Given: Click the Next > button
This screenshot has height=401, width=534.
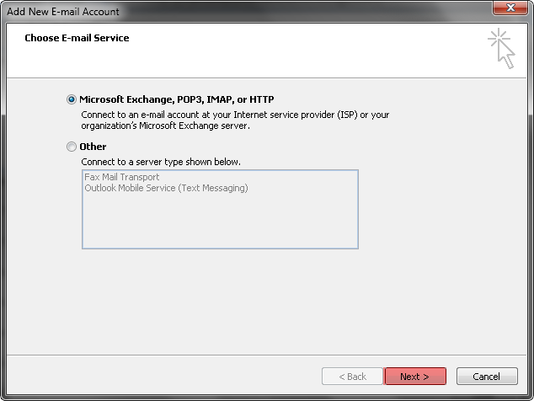Looking at the screenshot, I should click(415, 377).
